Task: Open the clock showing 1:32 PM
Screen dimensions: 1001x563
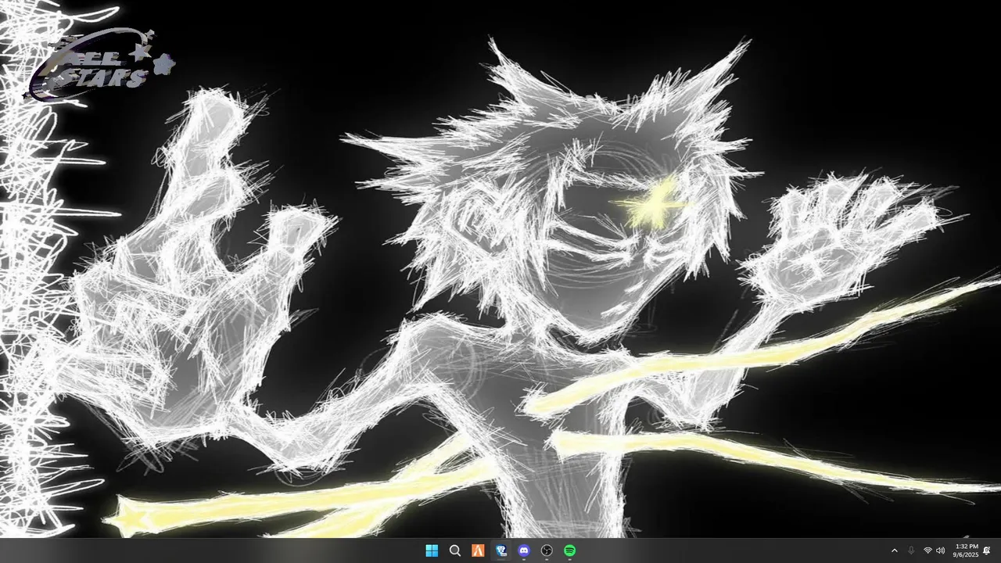Action: coord(966,550)
